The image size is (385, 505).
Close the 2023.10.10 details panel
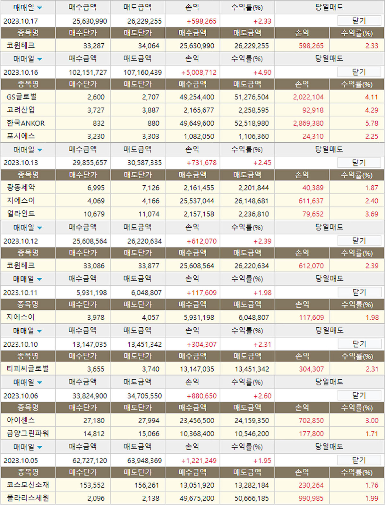(359, 344)
